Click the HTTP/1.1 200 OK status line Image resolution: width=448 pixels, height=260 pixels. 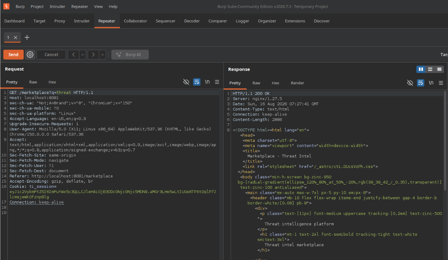point(251,94)
